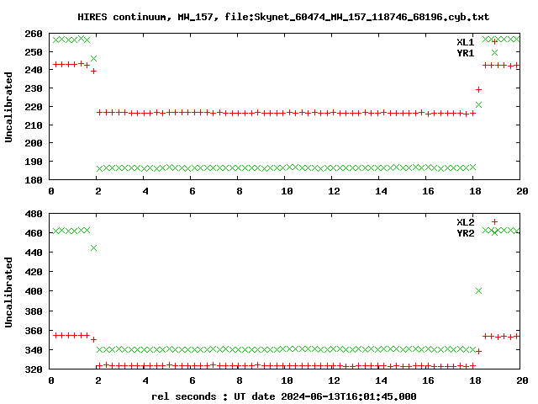Click the red plus marker beside XL2 legend
538x404 pixels.
[494, 222]
